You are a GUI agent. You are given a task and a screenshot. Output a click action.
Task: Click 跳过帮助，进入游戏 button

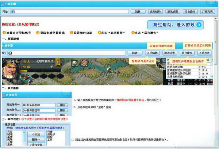176,25
